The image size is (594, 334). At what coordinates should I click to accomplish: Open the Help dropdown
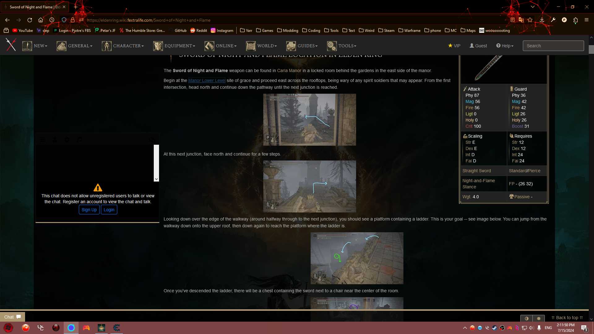pos(505,46)
